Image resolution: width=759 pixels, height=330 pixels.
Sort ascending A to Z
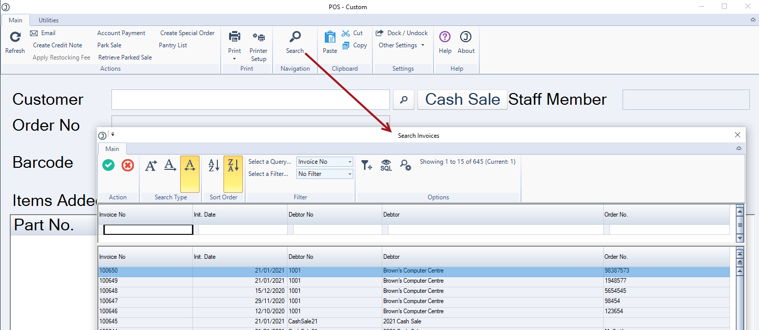click(x=214, y=165)
